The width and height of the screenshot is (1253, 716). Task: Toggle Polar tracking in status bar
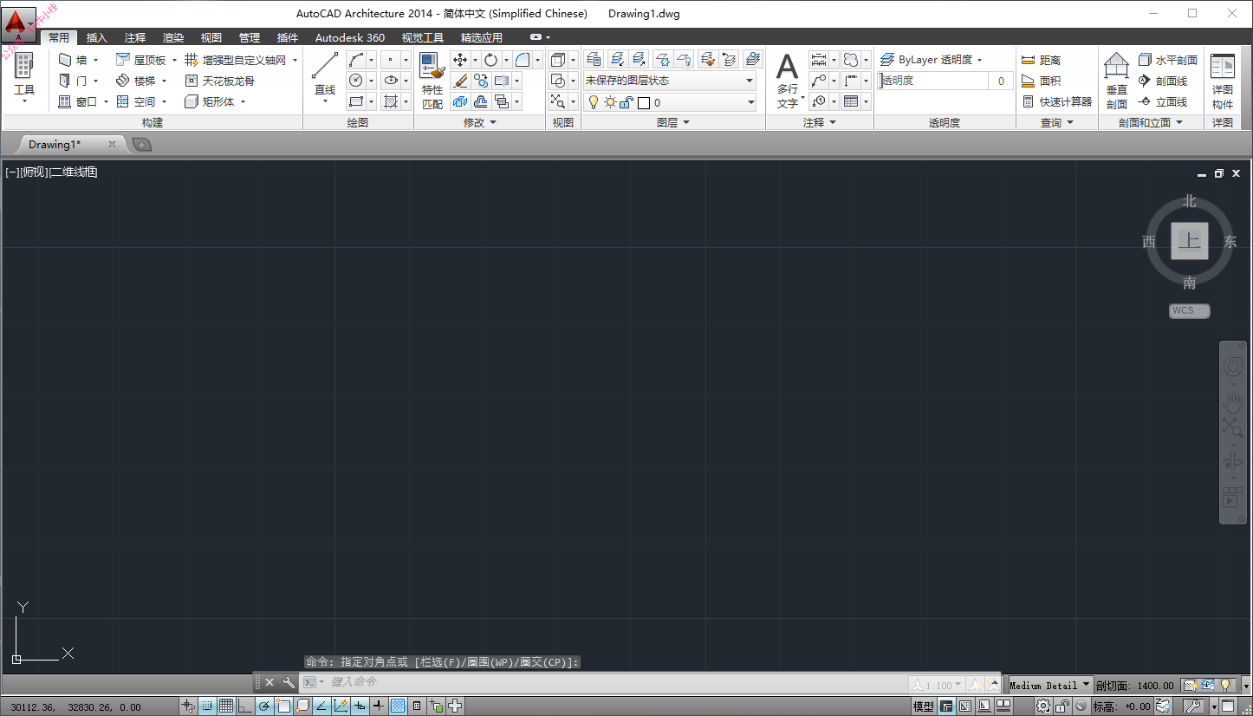(264, 706)
